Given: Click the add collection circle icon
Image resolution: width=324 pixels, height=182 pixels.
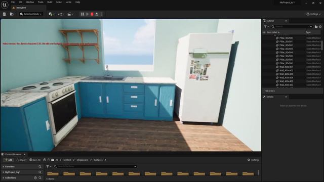Looking at the screenshot, I should pyautogui.click(x=35, y=177).
